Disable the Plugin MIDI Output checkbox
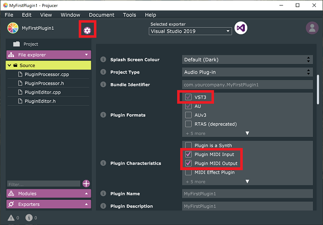 pyautogui.click(x=188, y=163)
